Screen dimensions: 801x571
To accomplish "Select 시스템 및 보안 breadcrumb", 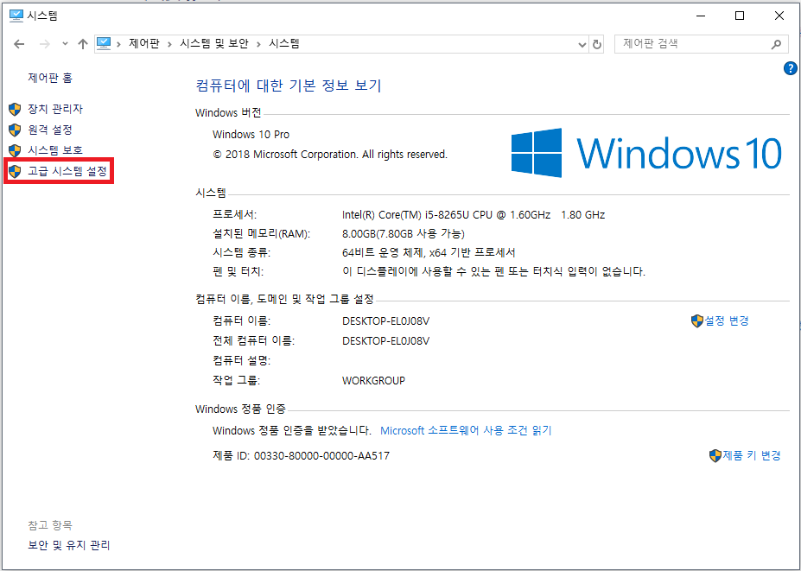I will coord(214,44).
